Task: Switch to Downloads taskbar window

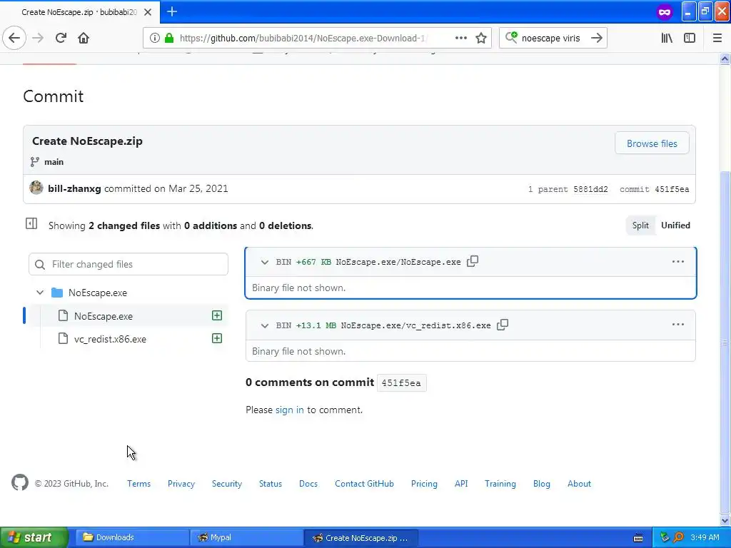Action: tap(132, 537)
